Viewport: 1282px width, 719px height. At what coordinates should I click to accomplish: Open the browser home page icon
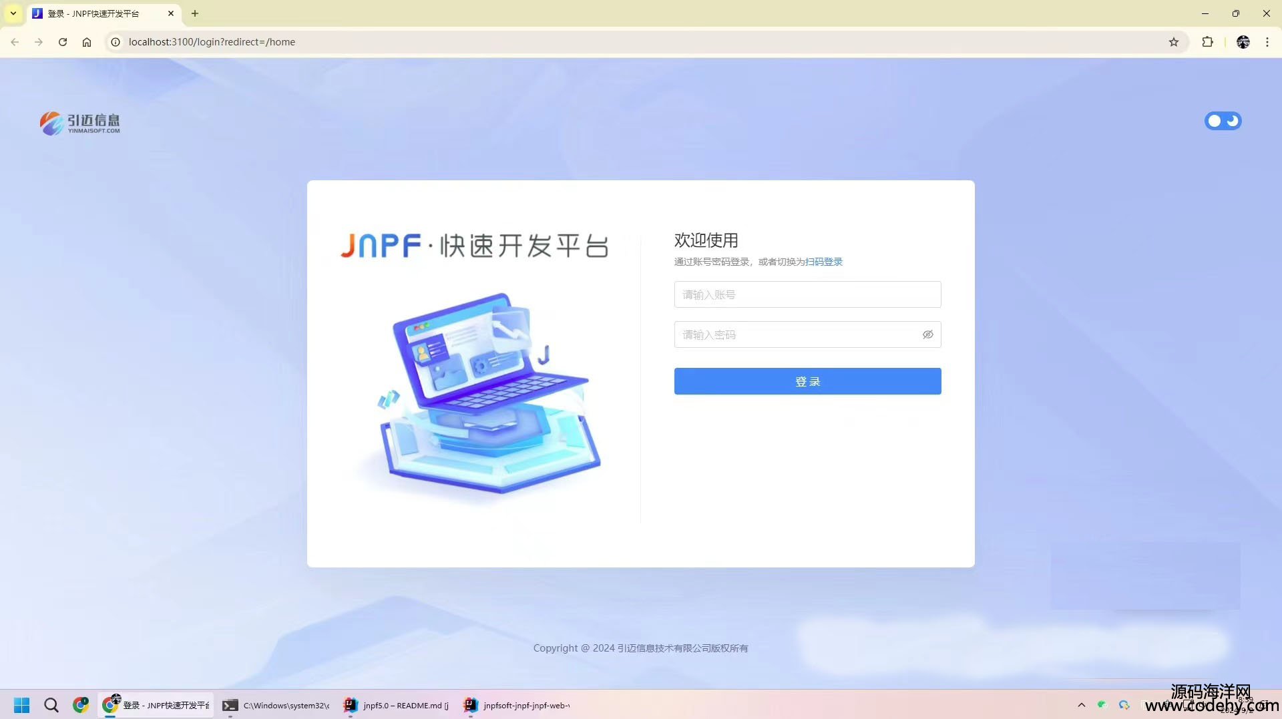(87, 42)
